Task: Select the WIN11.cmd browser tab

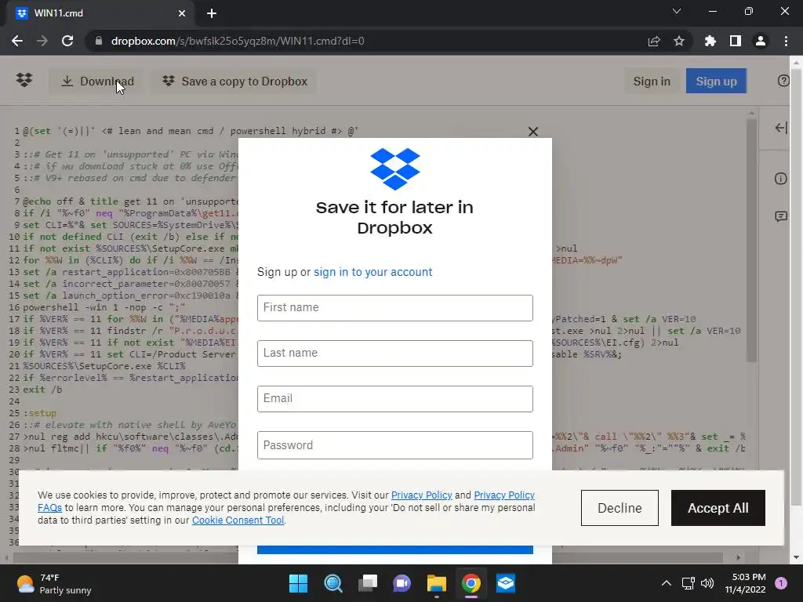Action: click(100, 13)
